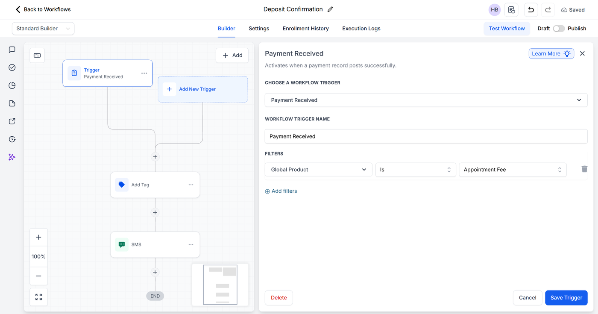Open the Choose a Workflow Trigger dropdown

click(426, 100)
